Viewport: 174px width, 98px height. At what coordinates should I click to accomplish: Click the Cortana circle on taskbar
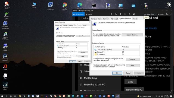coord(11,96)
